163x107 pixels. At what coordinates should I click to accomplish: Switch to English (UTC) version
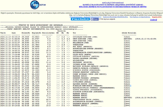(x=157, y=17)
